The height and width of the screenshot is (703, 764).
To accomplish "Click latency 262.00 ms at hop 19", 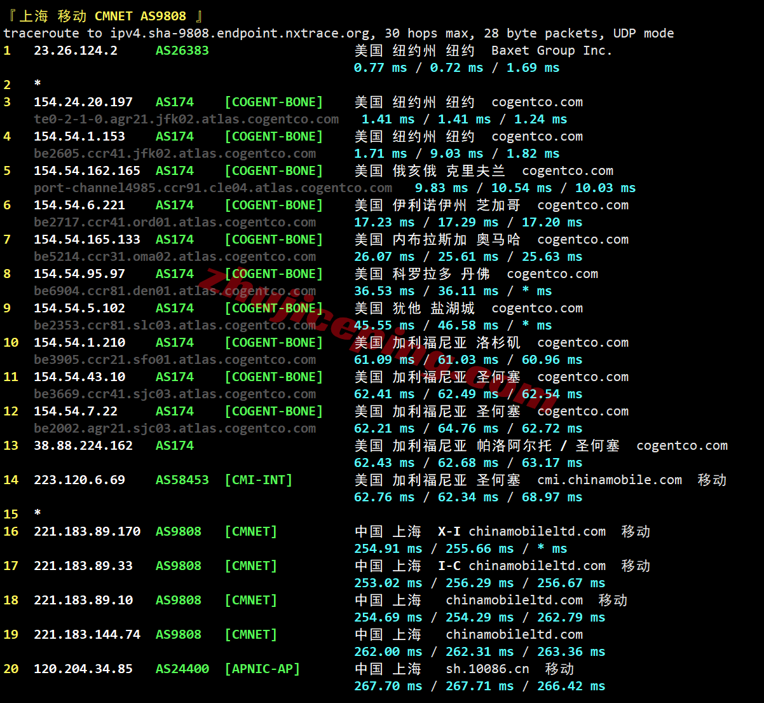I will [x=388, y=651].
